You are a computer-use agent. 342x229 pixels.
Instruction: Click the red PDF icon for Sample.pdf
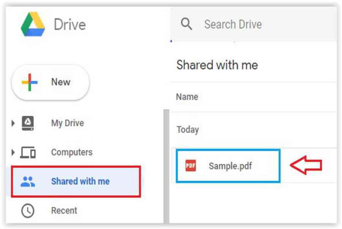(x=191, y=166)
